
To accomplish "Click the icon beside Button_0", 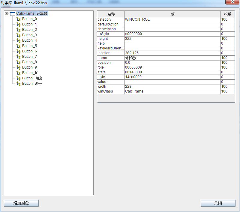I will point(18,19).
